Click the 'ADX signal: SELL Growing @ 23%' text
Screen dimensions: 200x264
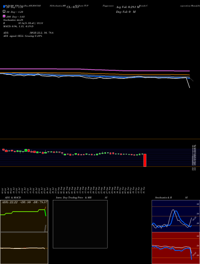pyautogui.click(x=22, y=36)
